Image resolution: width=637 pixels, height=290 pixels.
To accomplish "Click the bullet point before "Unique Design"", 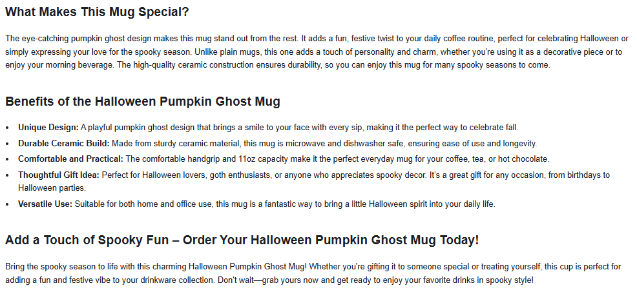I will pyautogui.click(x=8, y=128).
